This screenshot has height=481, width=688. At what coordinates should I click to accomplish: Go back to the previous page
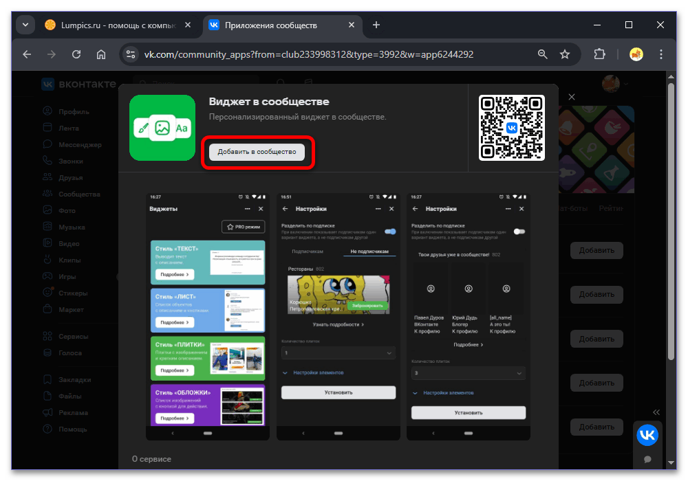[28, 54]
